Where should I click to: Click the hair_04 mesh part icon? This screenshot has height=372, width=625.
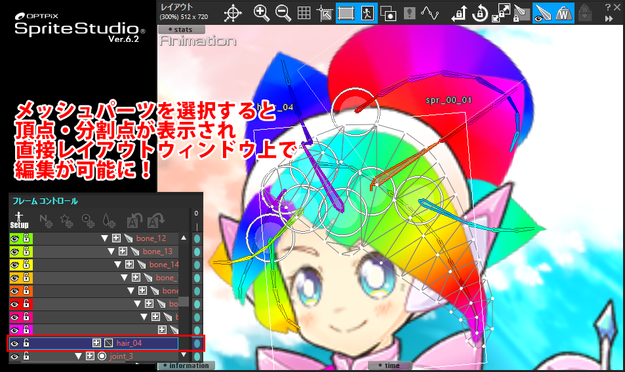tap(108, 343)
